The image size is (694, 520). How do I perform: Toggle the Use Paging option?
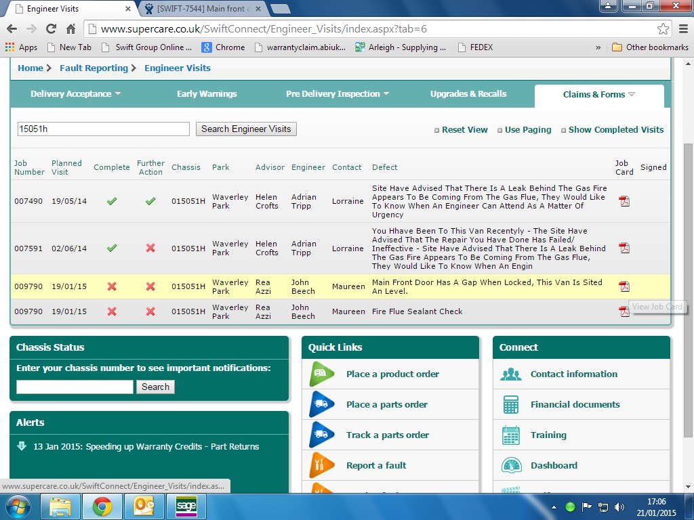(524, 130)
